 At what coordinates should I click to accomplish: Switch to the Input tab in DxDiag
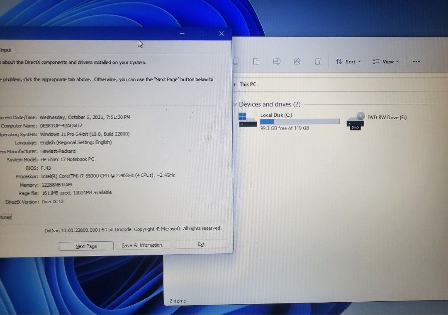6,50
